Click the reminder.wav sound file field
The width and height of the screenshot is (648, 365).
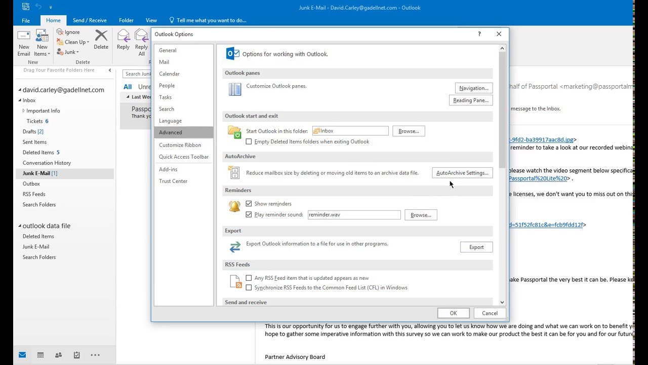(354, 215)
